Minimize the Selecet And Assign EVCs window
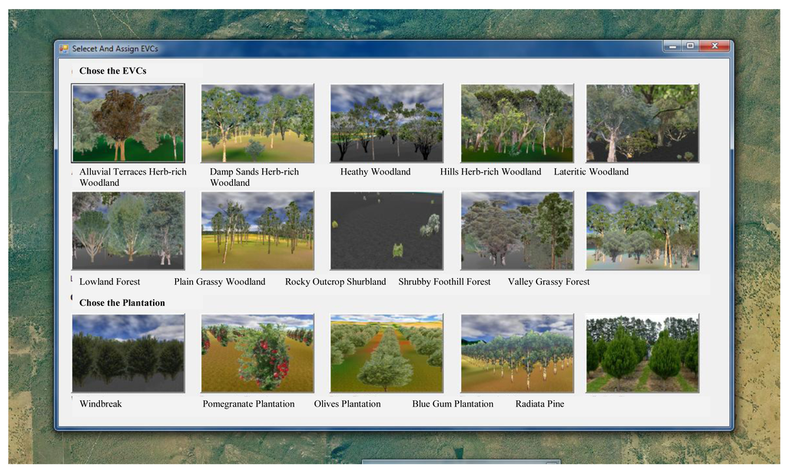The image size is (787, 474). pyautogui.click(x=672, y=46)
